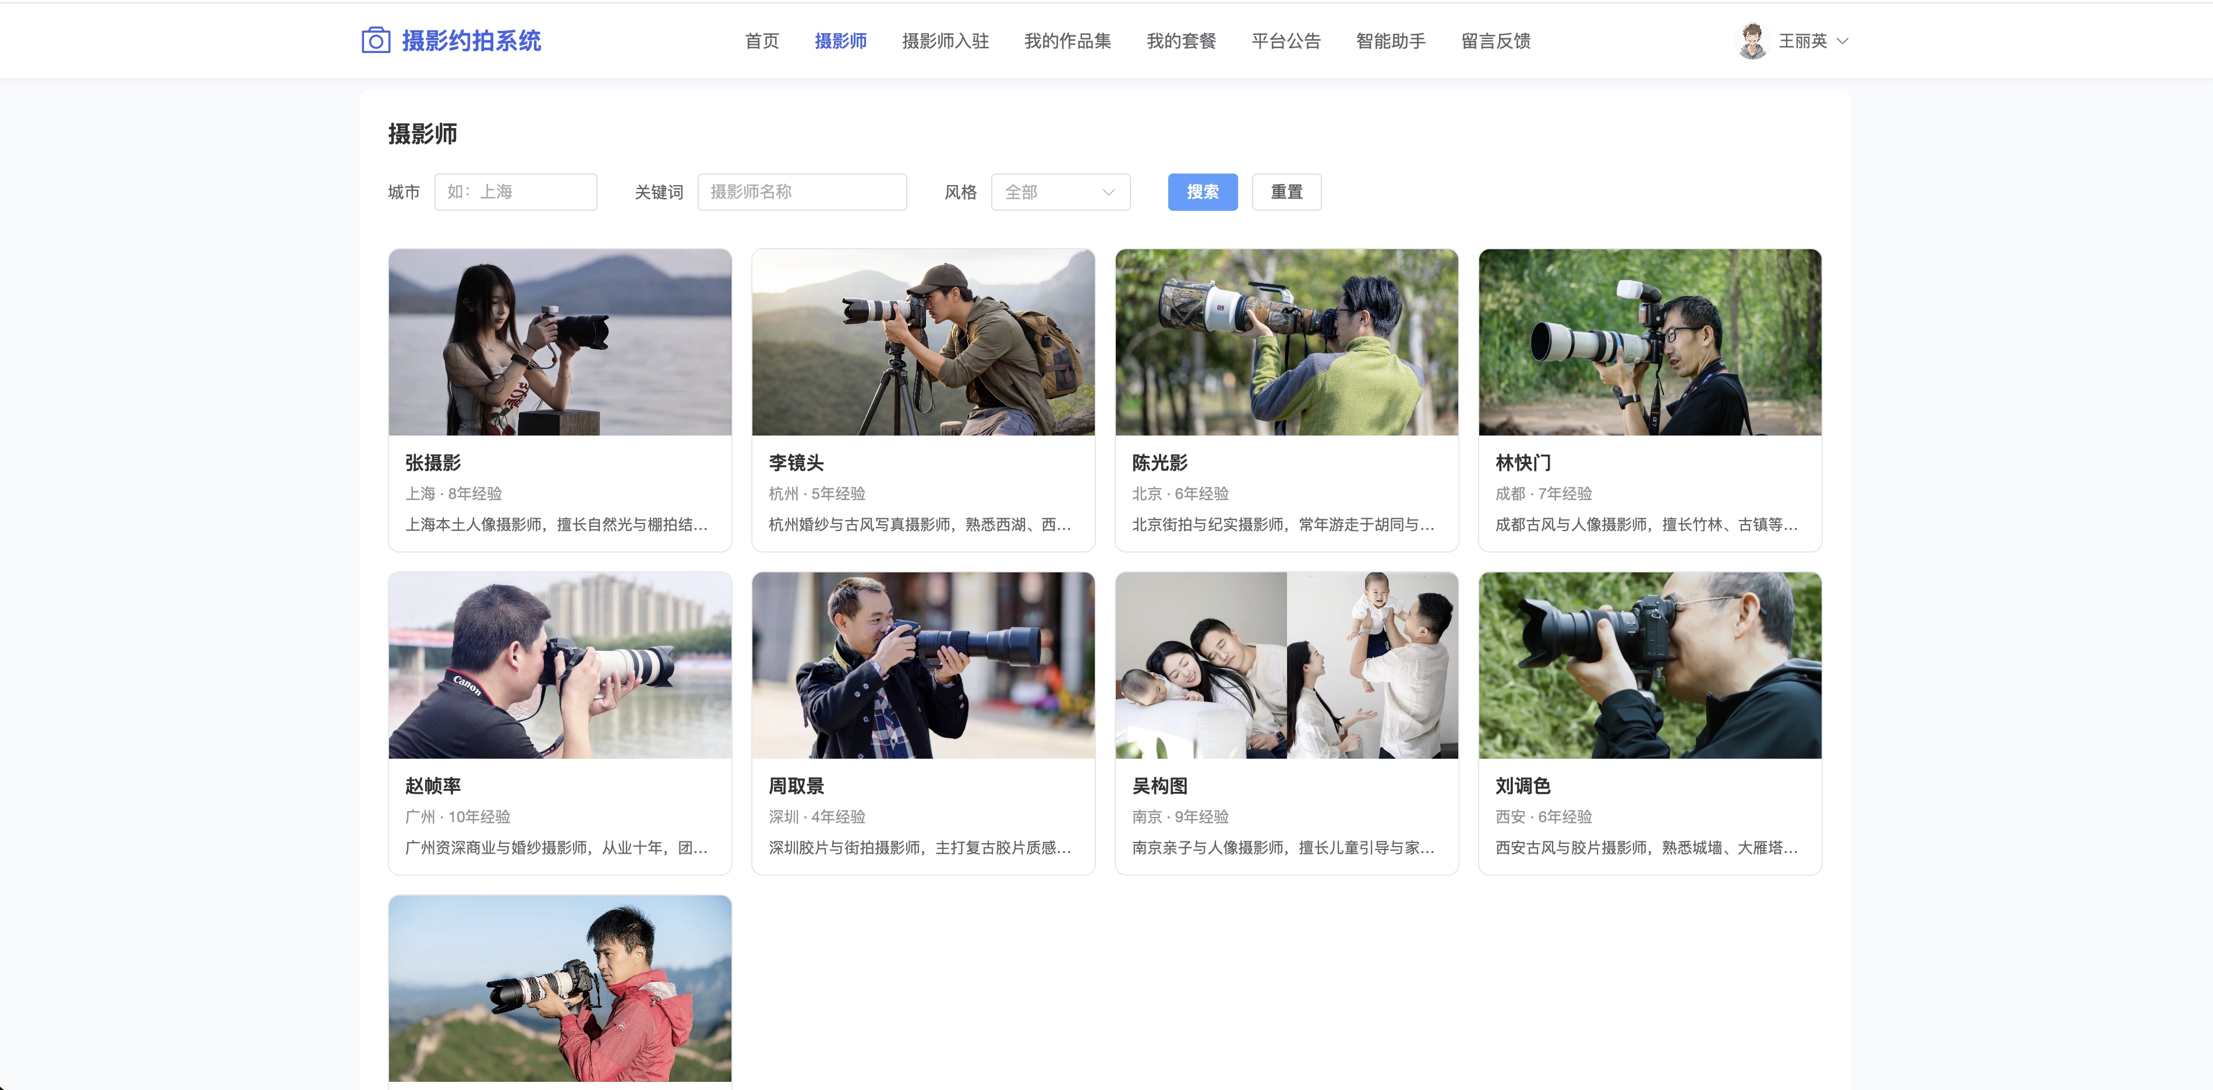The height and width of the screenshot is (1090, 2213).
Task: View 平台公告 announcements
Action: (1285, 40)
